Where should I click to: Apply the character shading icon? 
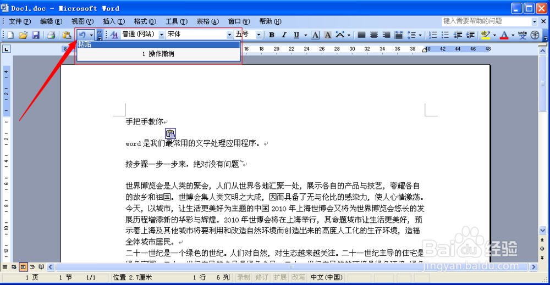pos(328,35)
